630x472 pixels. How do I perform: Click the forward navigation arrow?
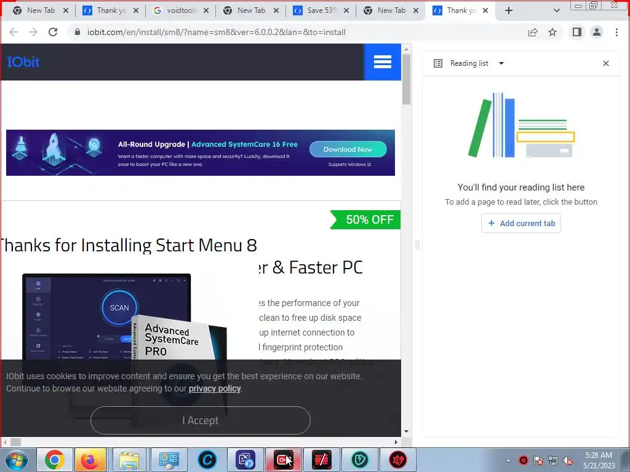(33, 32)
